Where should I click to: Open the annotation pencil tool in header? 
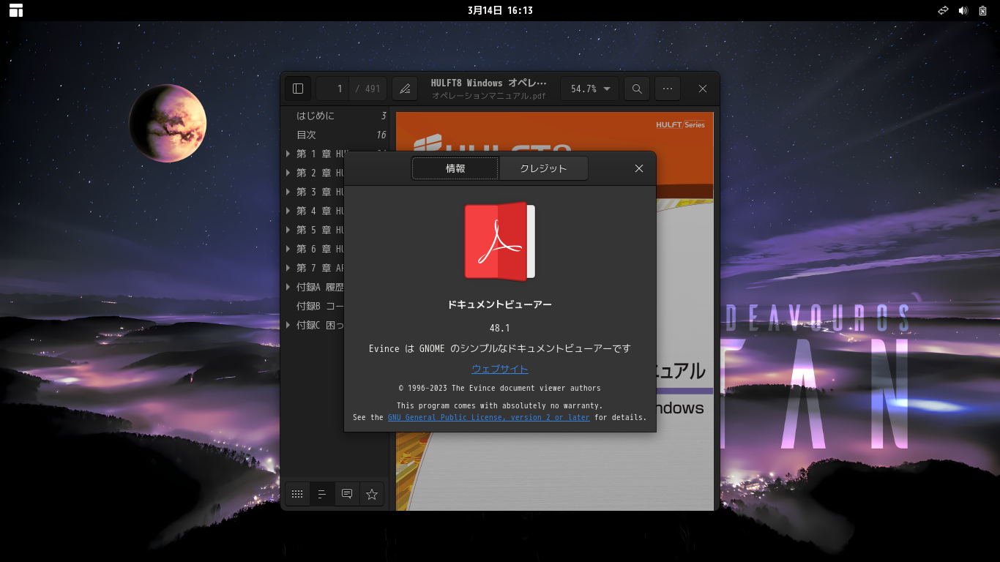point(405,89)
